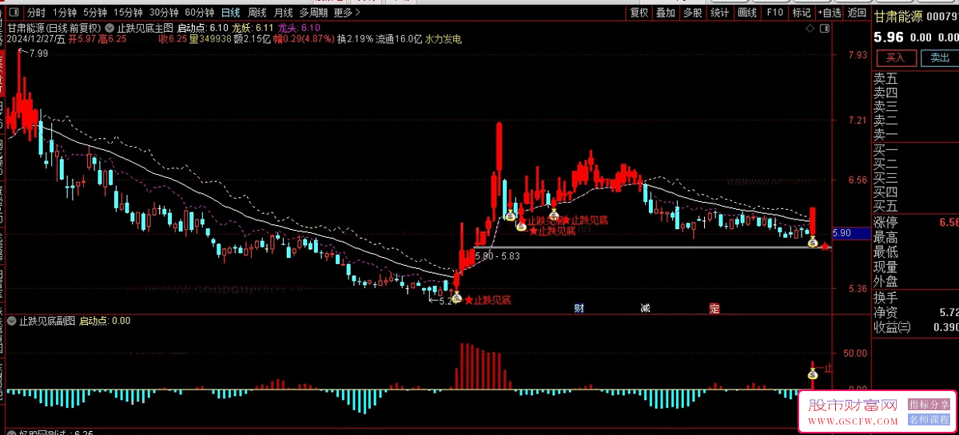Click the money bag icon on sub-chart
This screenshot has height=435, width=959.
point(813,374)
